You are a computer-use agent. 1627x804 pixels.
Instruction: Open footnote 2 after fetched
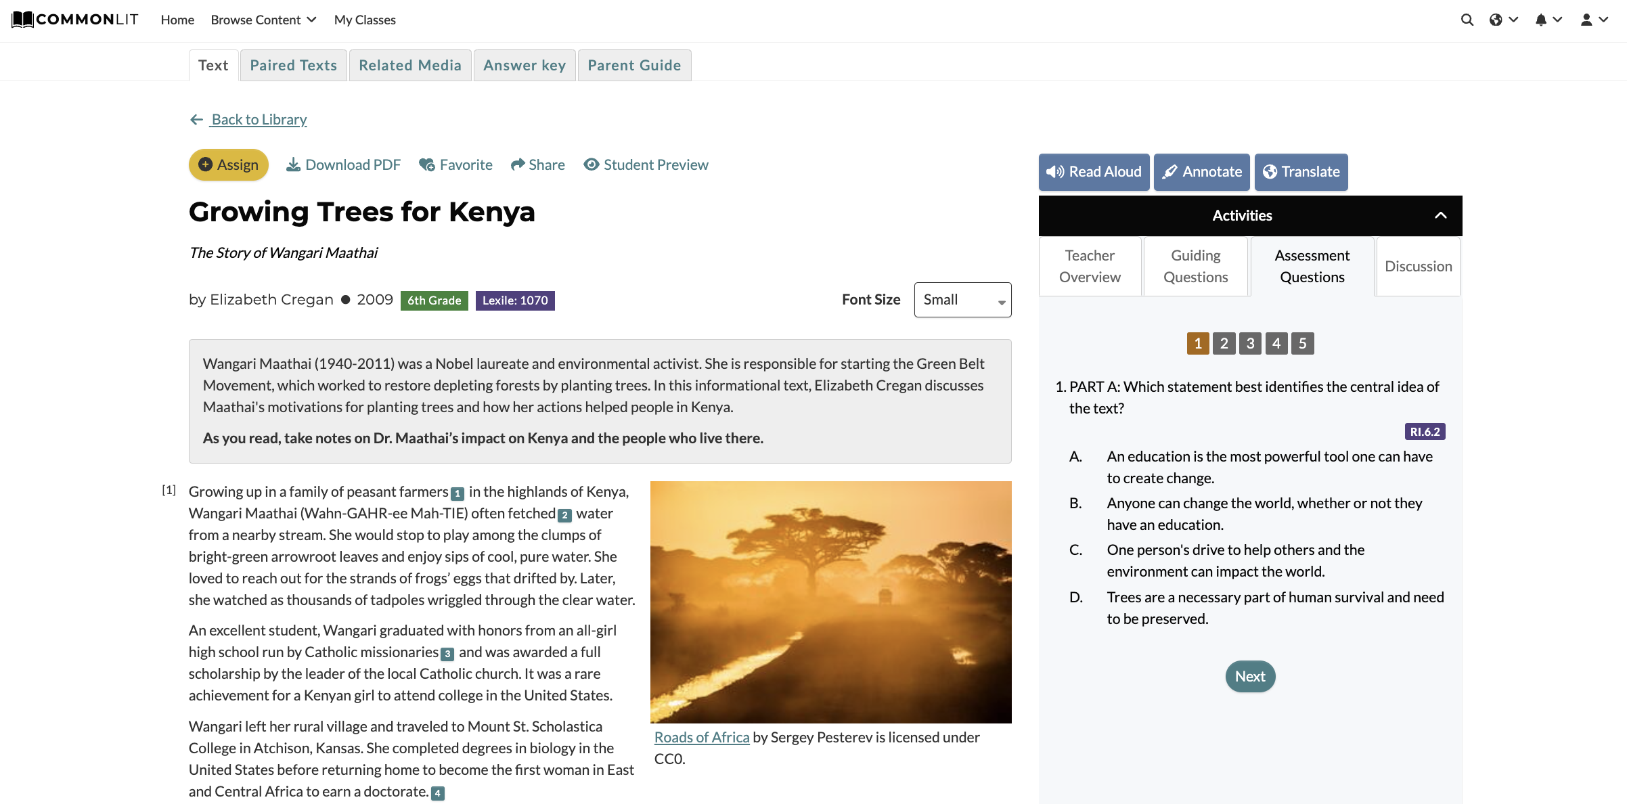point(564,516)
